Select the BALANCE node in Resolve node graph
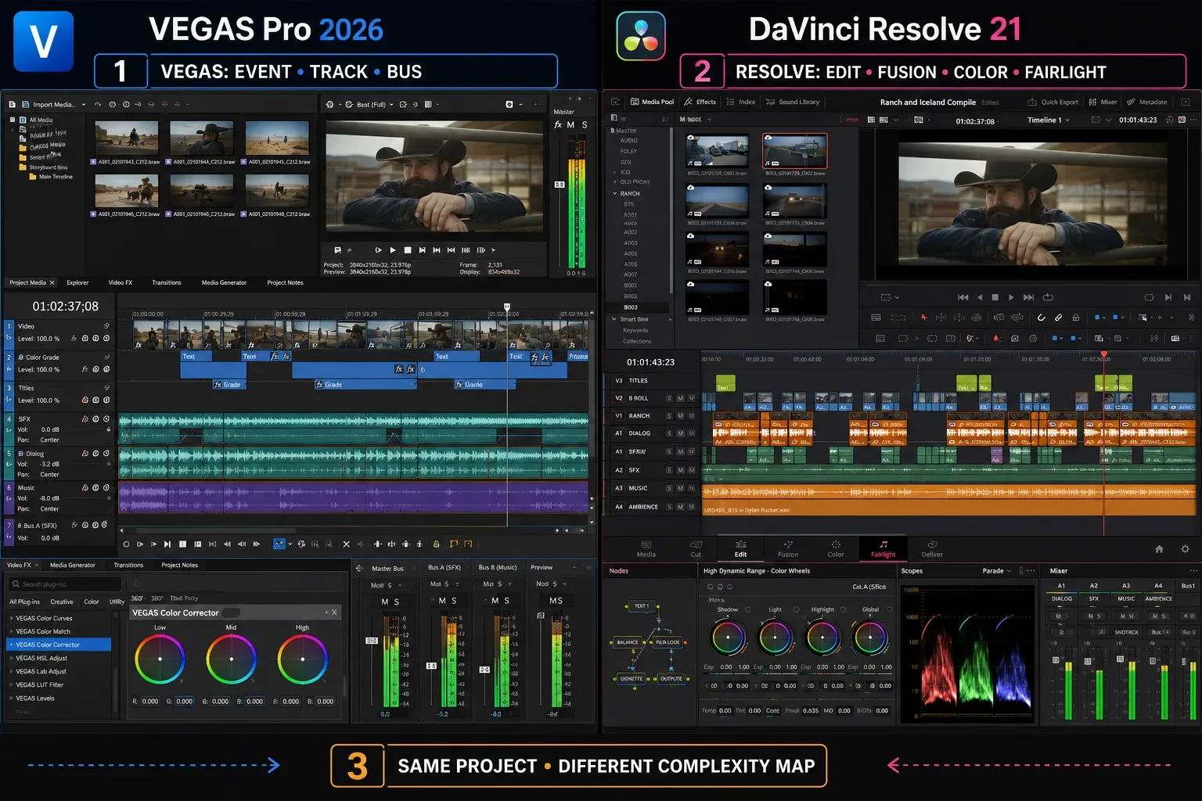 pyautogui.click(x=628, y=642)
